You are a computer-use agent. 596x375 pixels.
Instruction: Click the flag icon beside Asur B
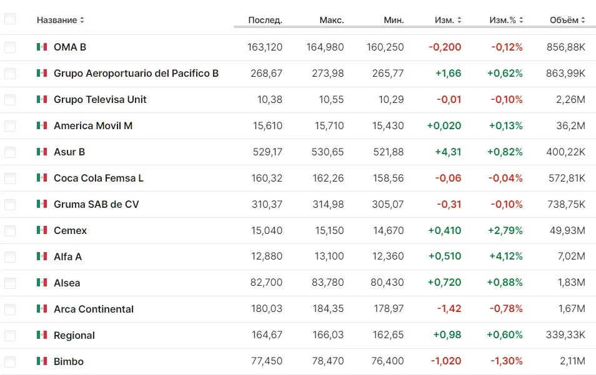click(x=42, y=152)
